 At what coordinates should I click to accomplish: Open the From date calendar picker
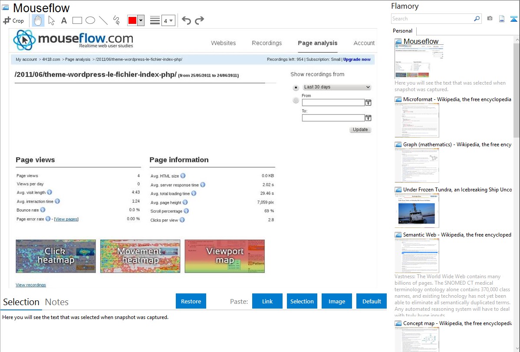(368, 102)
